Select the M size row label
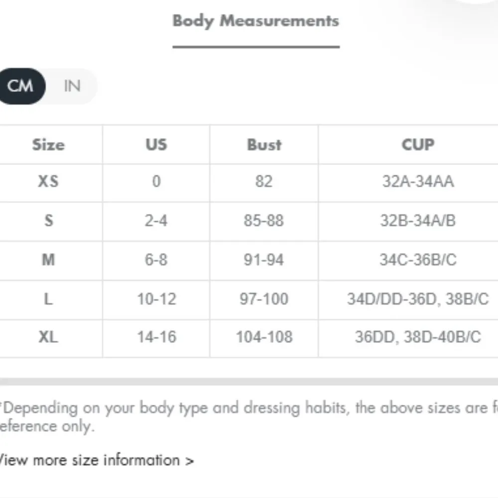The height and width of the screenshot is (498, 498). click(48, 259)
